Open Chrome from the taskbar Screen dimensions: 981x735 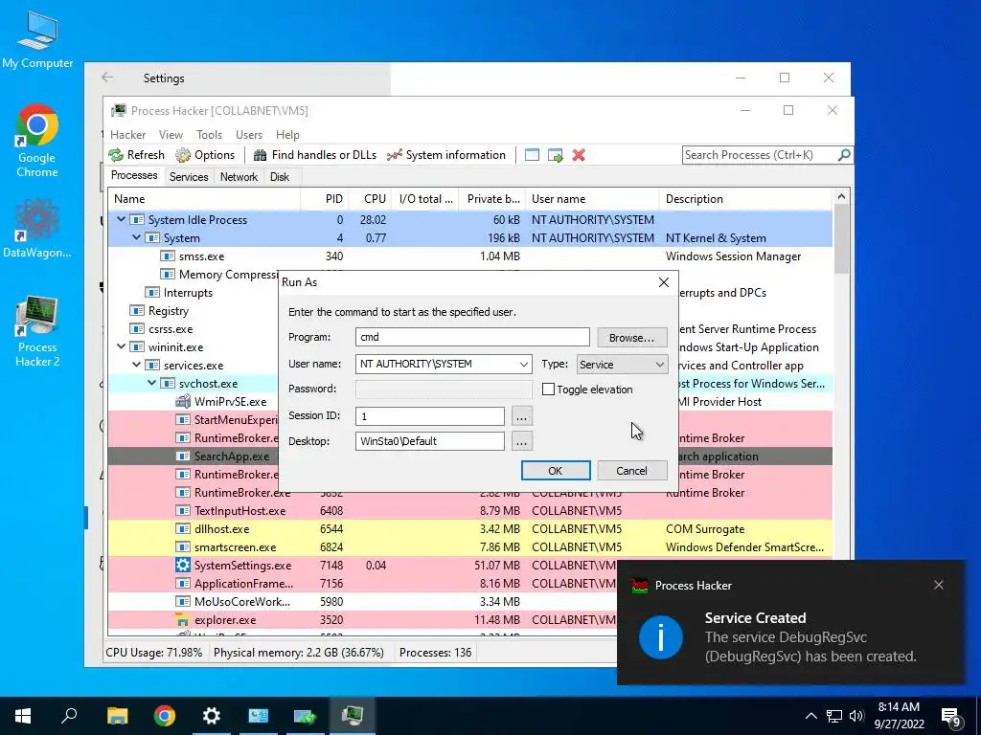[x=165, y=716]
